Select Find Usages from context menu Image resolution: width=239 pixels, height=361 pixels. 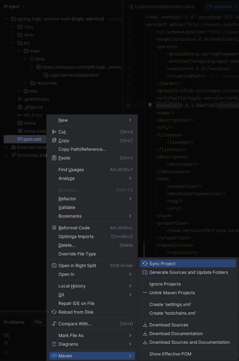pyautogui.click(x=92, y=170)
